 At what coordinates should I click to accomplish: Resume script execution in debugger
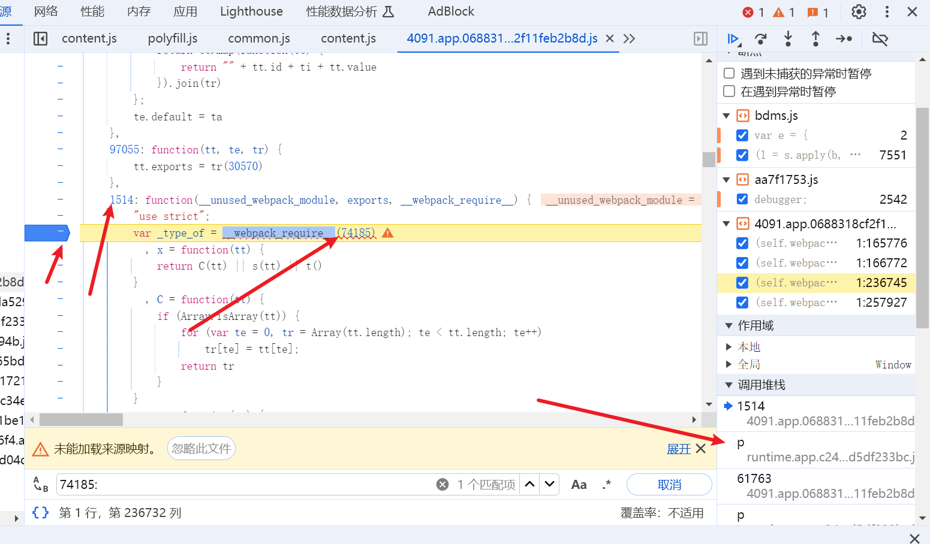(733, 39)
